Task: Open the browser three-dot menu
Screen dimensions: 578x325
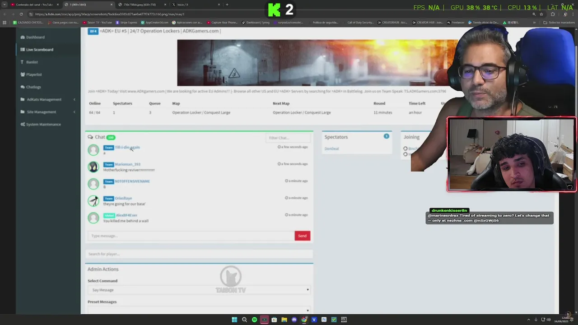Action: [x=573, y=14]
